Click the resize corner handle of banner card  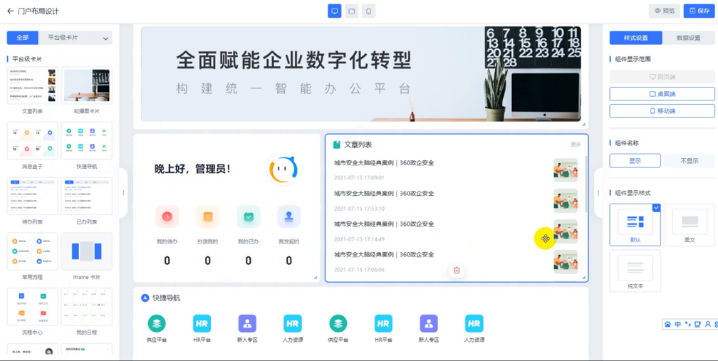[584, 124]
